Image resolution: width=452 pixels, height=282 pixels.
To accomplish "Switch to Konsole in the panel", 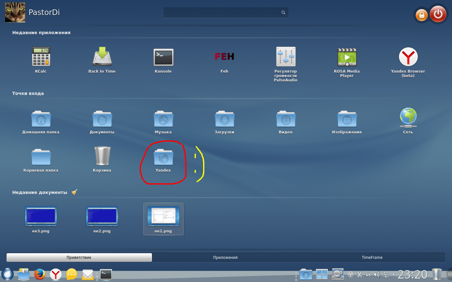I will tap(106, 274).
